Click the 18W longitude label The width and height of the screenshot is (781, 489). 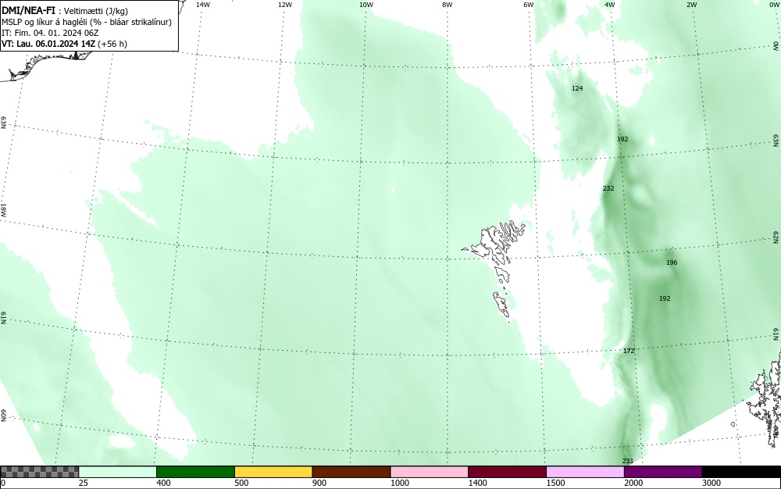point(3,209)
